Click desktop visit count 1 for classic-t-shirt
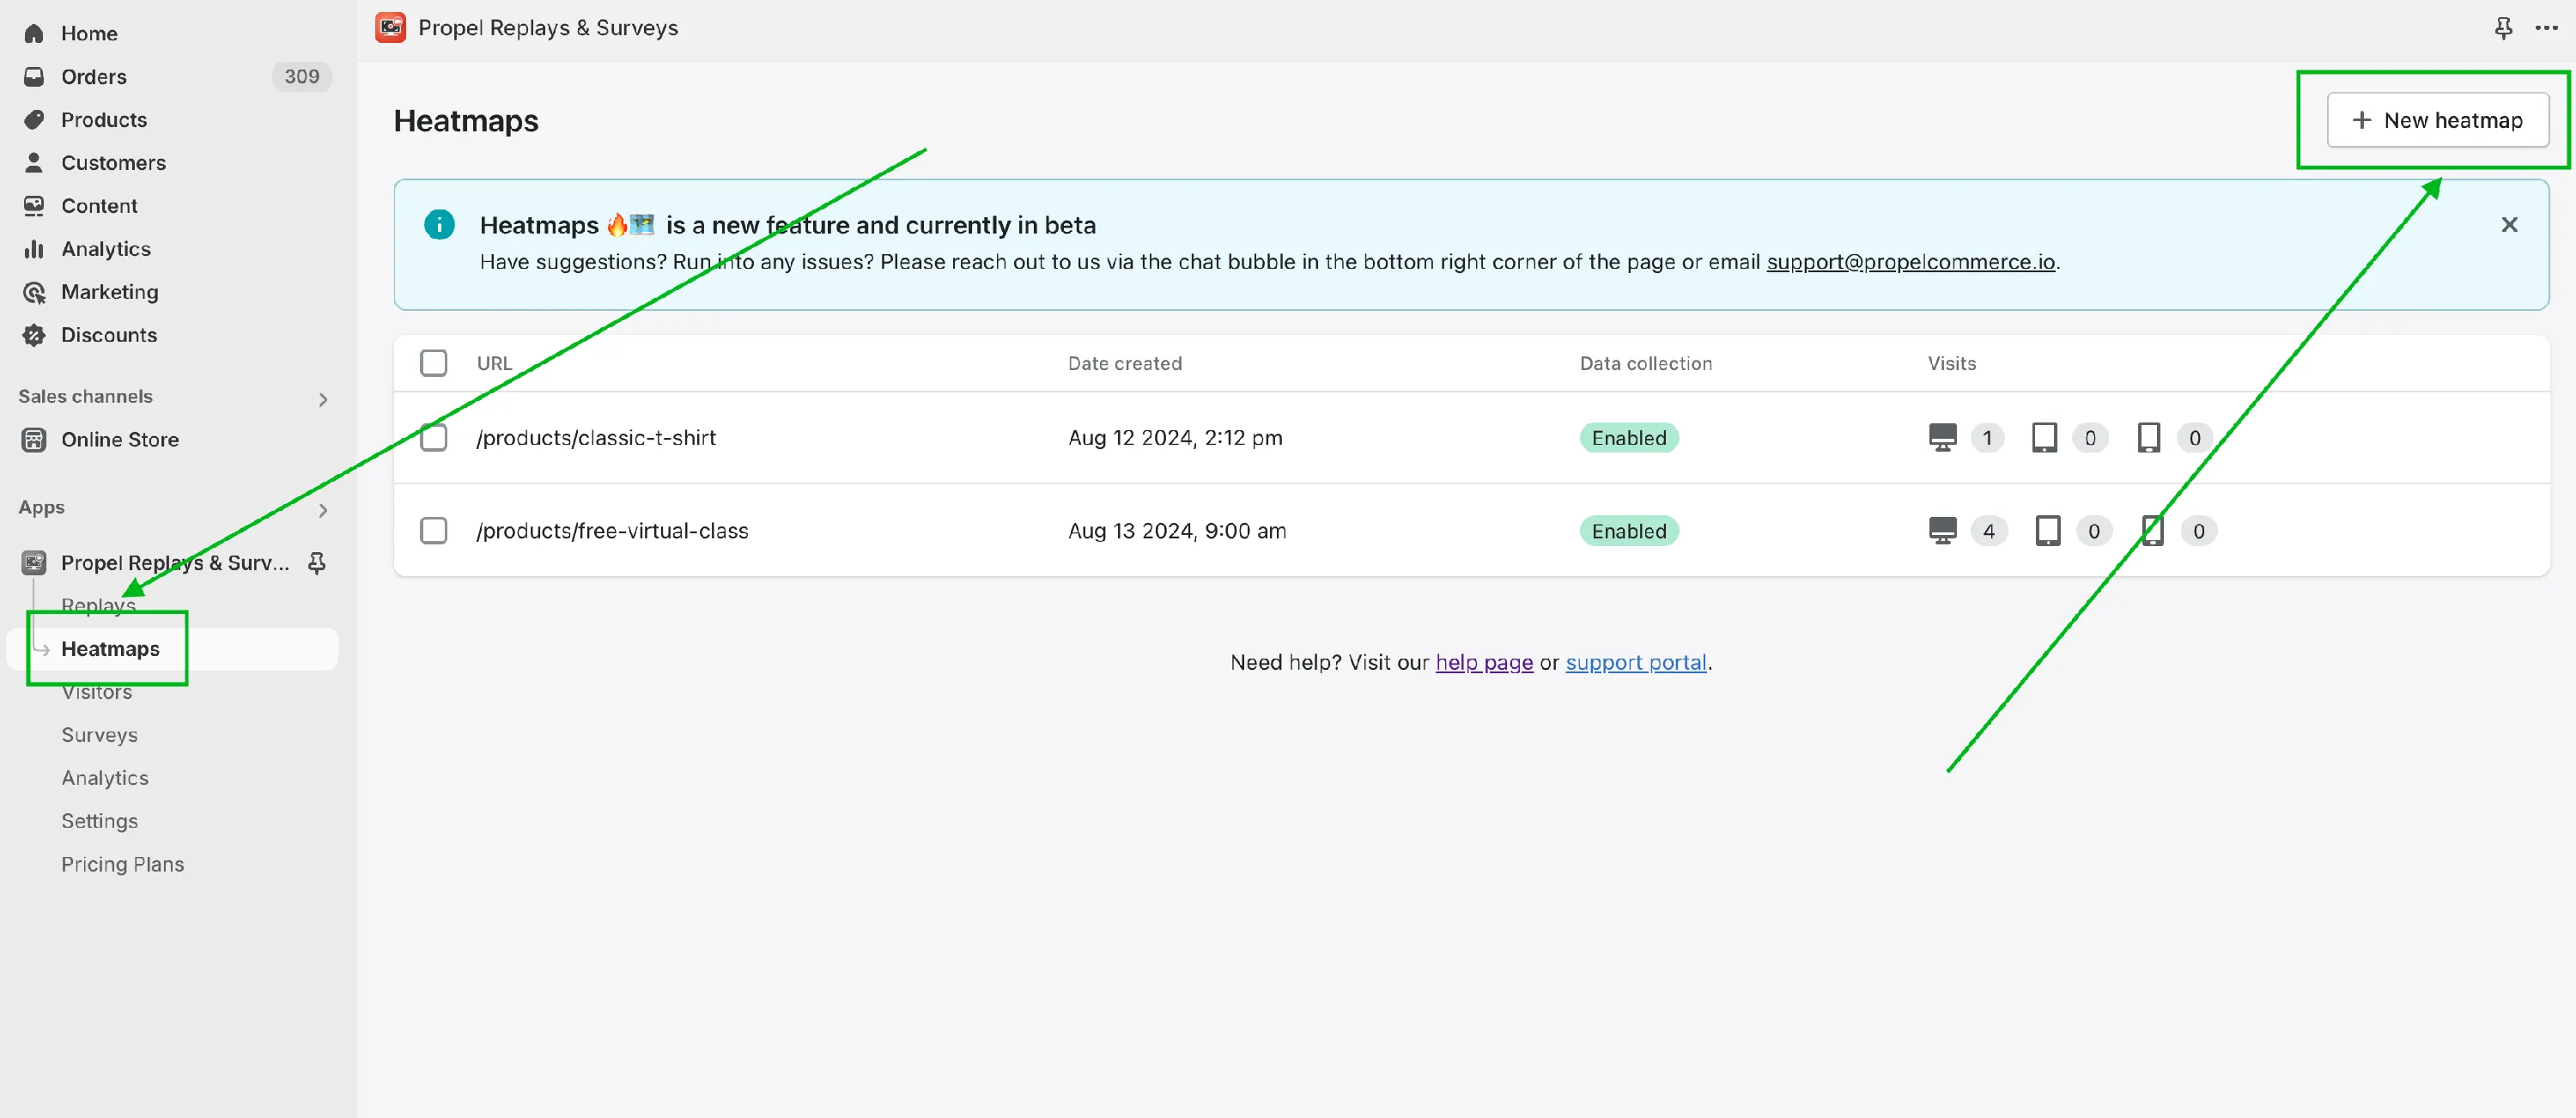This screenshot has height=1118, width=2576. pyautogui.click(x=1987, y=437)
